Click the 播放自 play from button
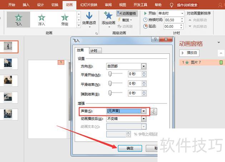Screen dimensions: 225x162 pyautogui.click(x=189, y=53)
